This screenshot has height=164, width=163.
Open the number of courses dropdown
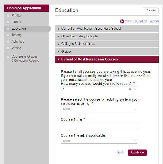pos(135,89)
